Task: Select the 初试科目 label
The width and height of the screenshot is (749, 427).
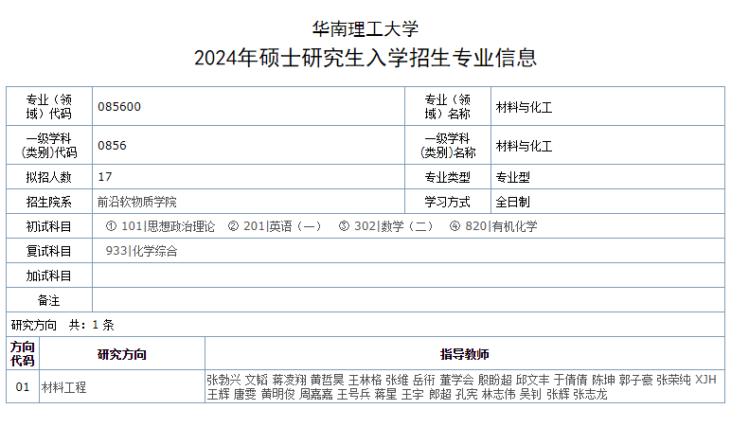Action: (x=48, y=226)
